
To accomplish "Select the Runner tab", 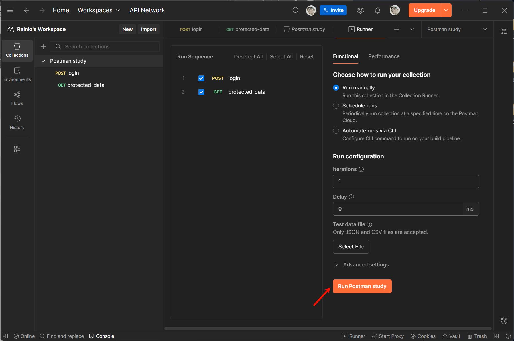I will 360,29.
